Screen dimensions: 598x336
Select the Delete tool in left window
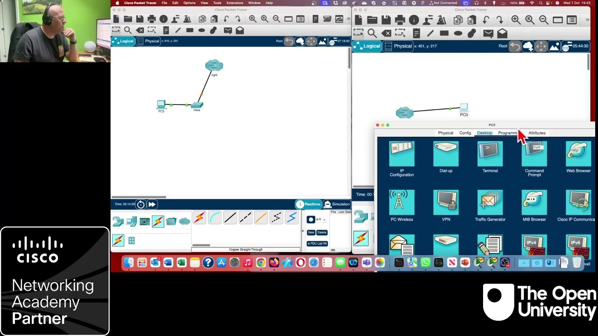pyautogui.click(x=140, y=30)
